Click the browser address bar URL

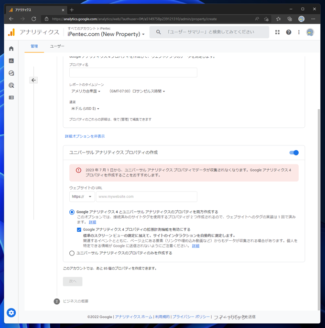pos(134,19)
